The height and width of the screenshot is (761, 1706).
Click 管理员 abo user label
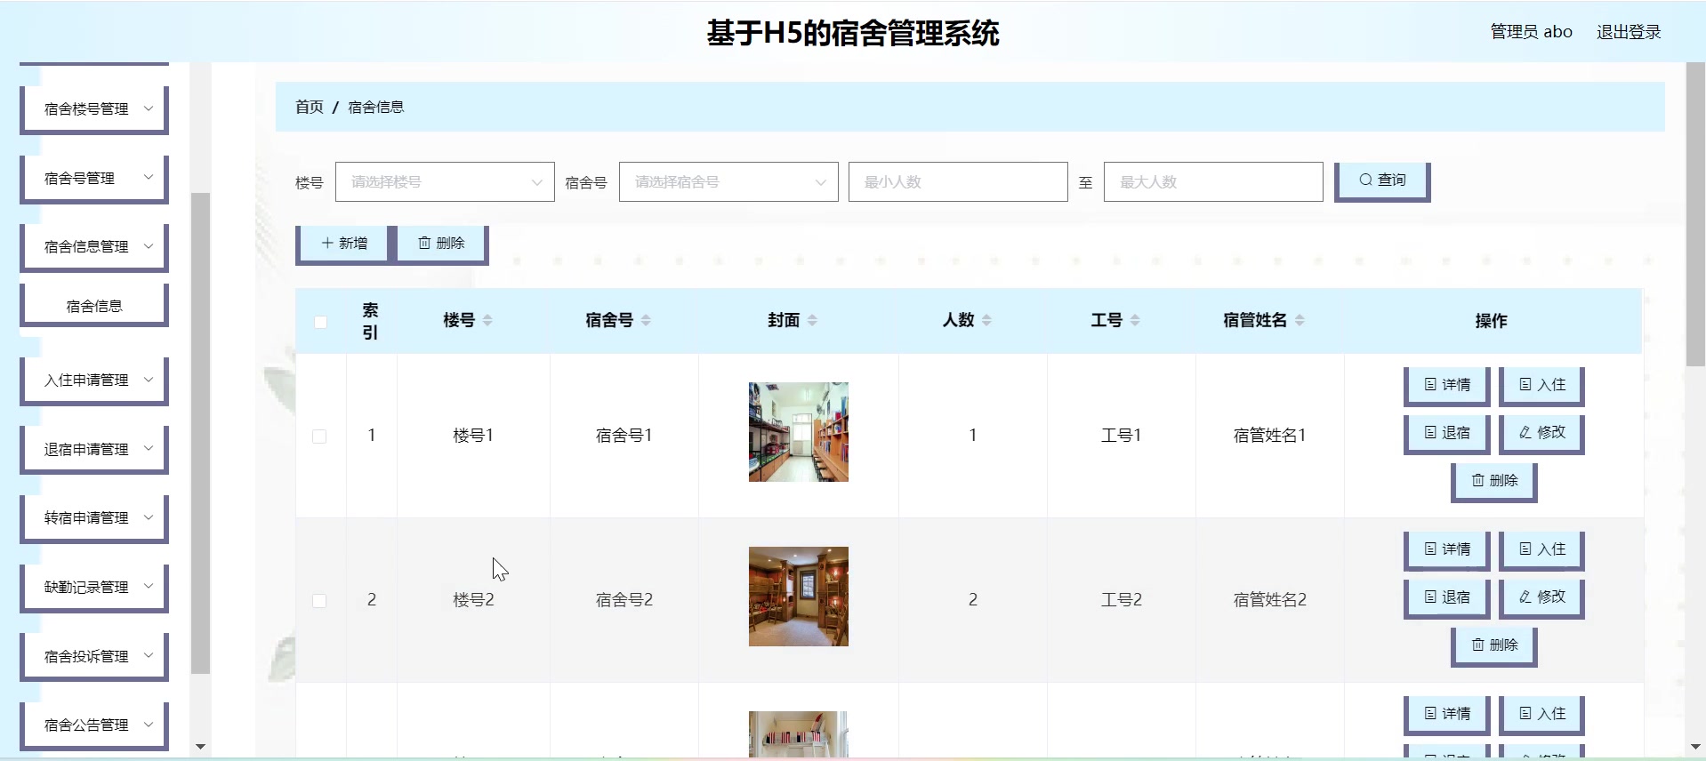(1532, 32)
